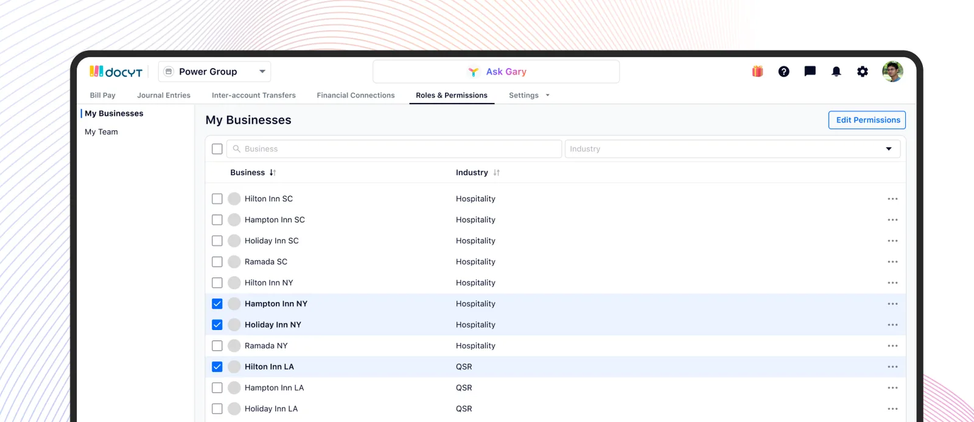Focus the Business search field
This screenshot has width=974, height=422.
tap(394, 149)
